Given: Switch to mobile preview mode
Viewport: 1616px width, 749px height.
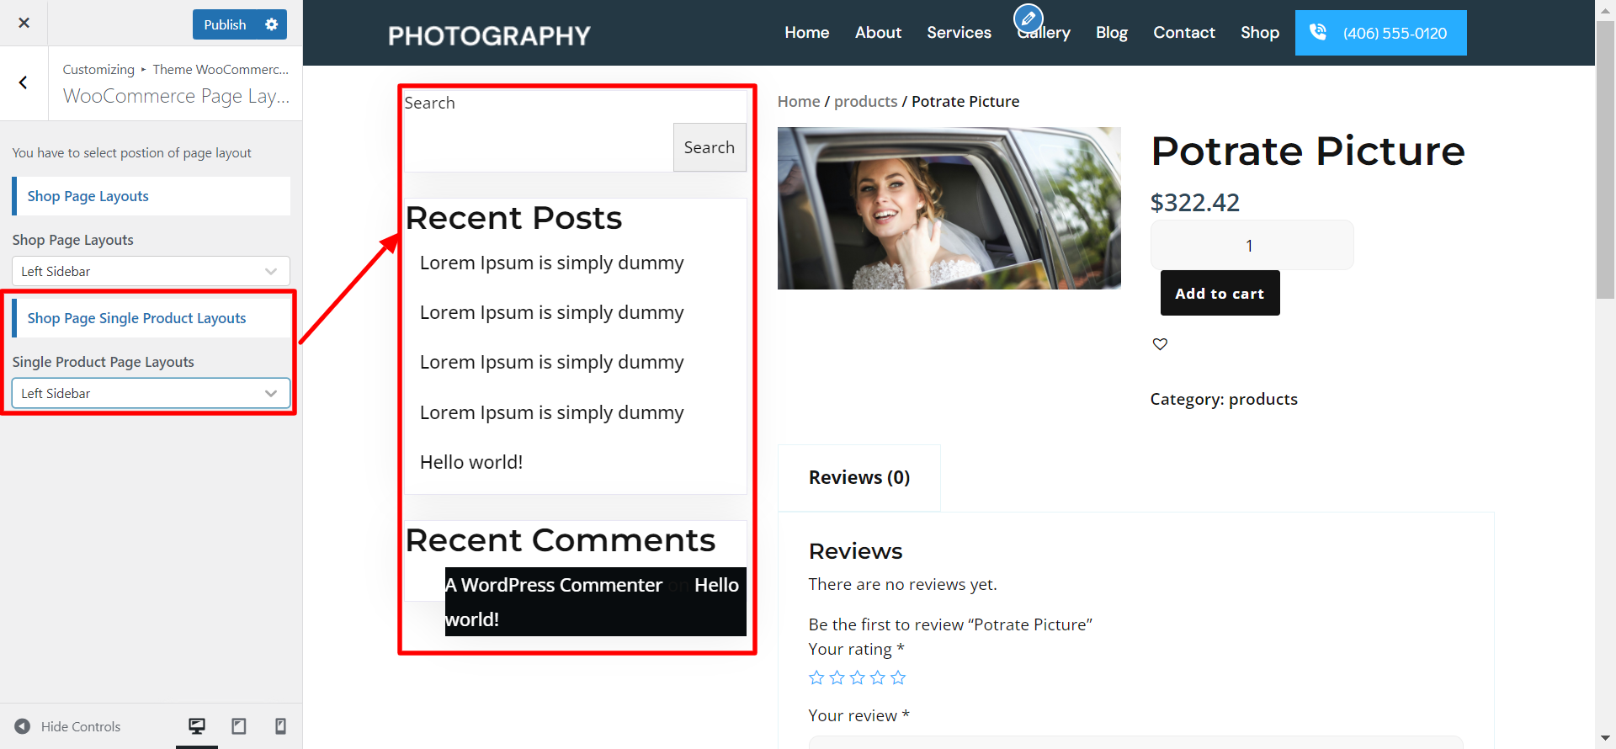Looking at the screenshot, I should (x=280, y=726).
